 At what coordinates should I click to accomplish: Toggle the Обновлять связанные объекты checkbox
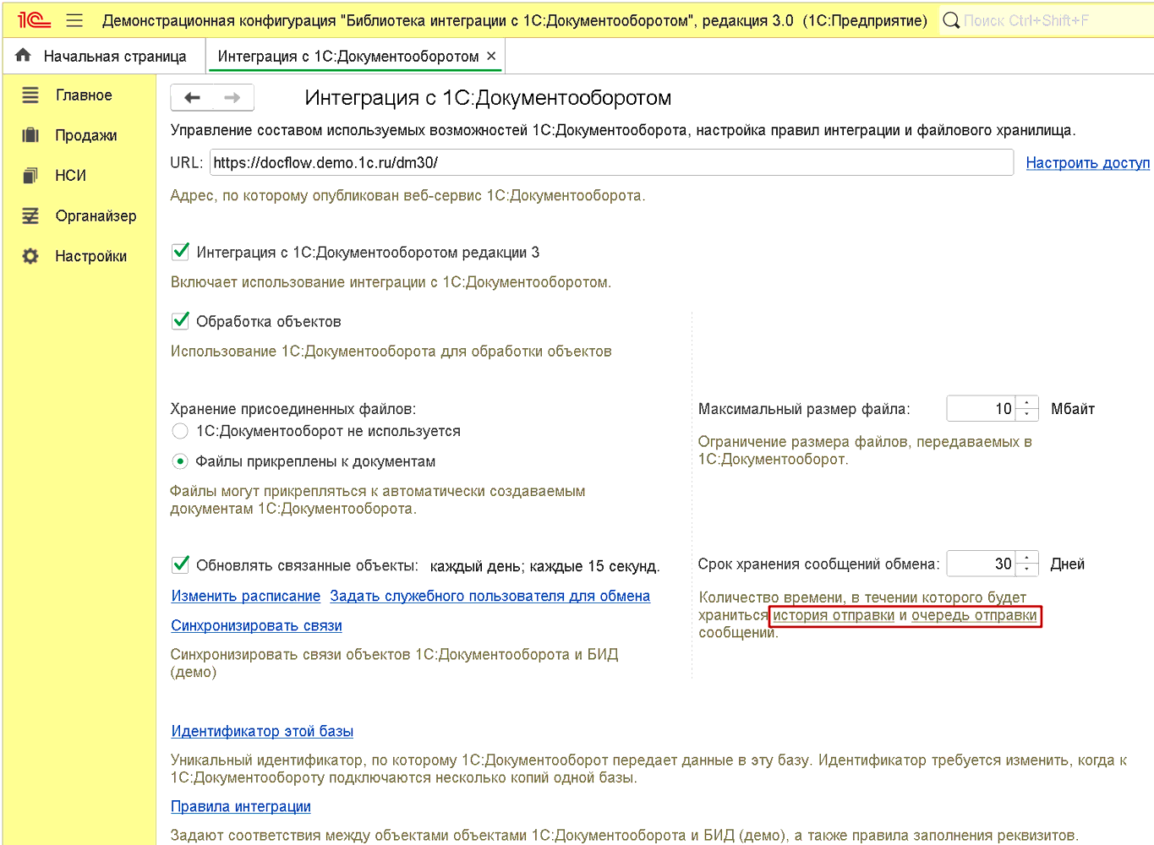pyautogui.click(x=180, y=564)
